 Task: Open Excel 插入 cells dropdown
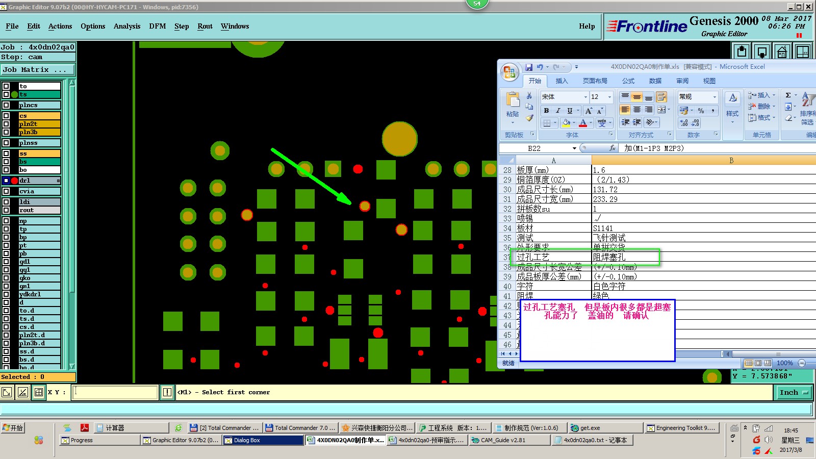tap(762, 95)
